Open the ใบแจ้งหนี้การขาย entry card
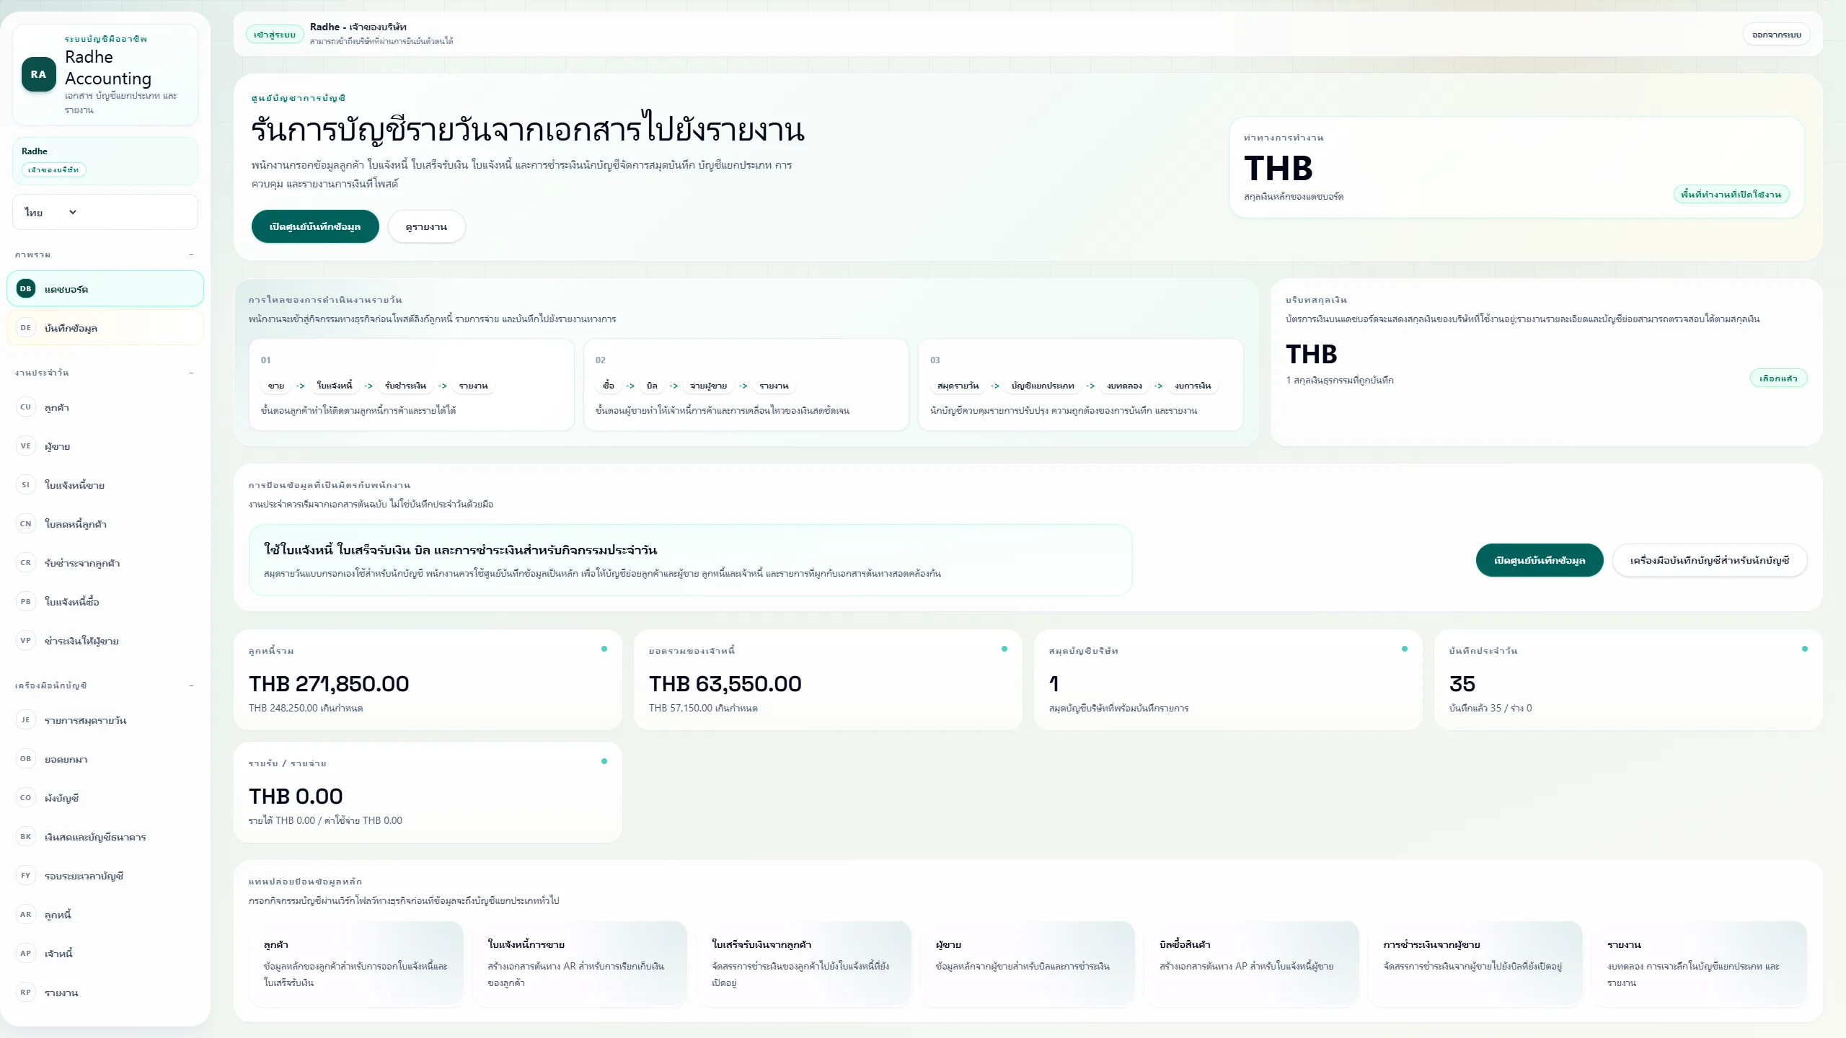 580,963
